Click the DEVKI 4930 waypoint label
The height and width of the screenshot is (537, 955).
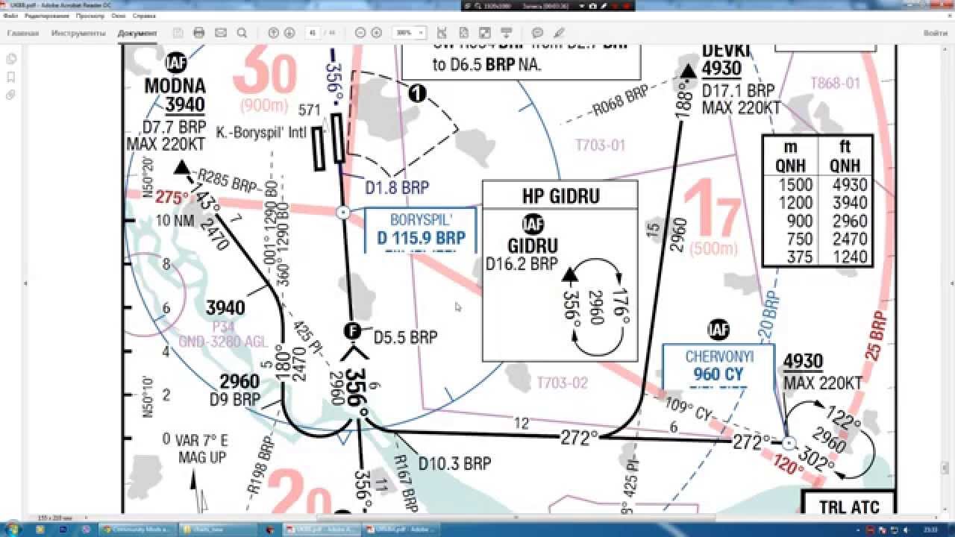725,60
